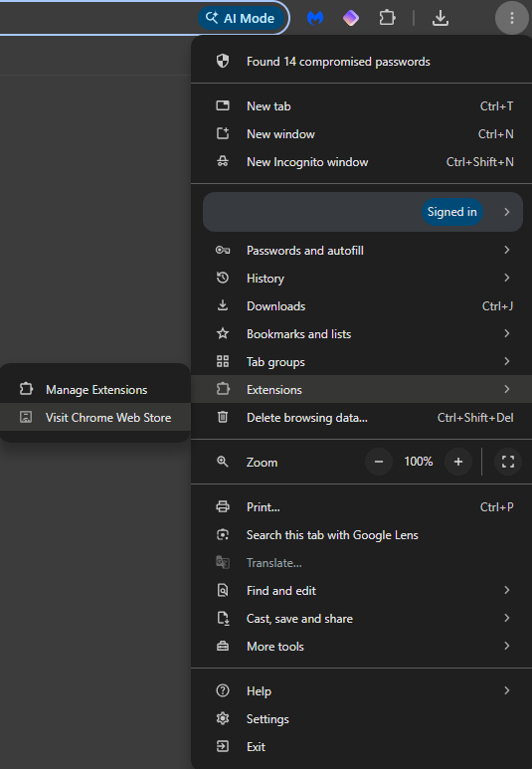The width and height of the screenshot is (532, 769).
Task: Open the Downloads toolbar arrow icon
Action: pos(441,18)
